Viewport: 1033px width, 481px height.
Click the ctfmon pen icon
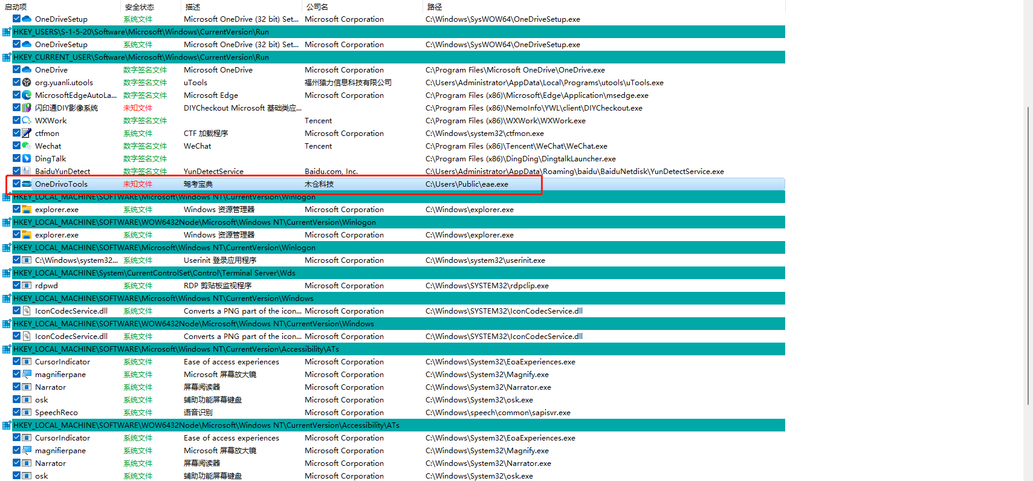[x=27, y=133]
